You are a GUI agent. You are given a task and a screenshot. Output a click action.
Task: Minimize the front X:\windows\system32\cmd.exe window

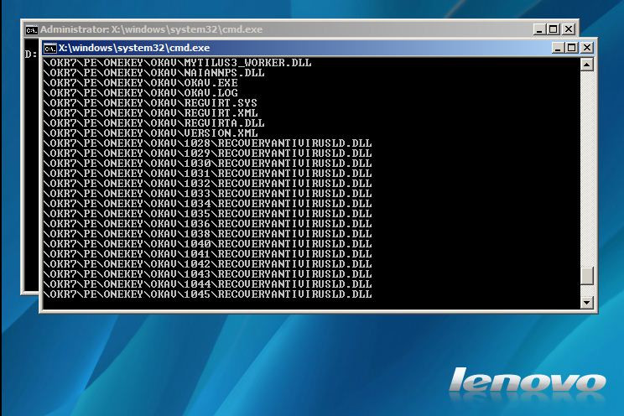pyautogui.click(x=558, y=48)
